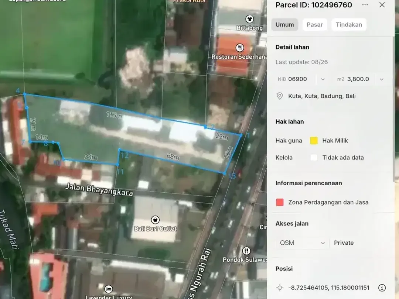Click parcel vertex point 1

pos(241,135)
